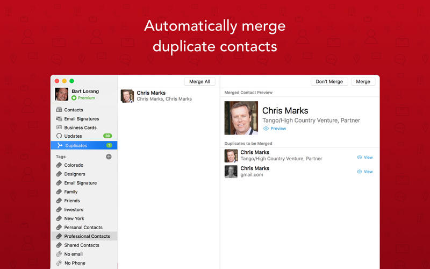The image size is (430, 269).
Task: Click the Merge All button
Action: tap(199, 82)
